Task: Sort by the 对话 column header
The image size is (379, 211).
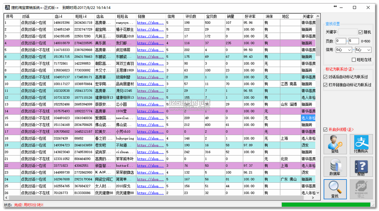Action: click(37, 16)
